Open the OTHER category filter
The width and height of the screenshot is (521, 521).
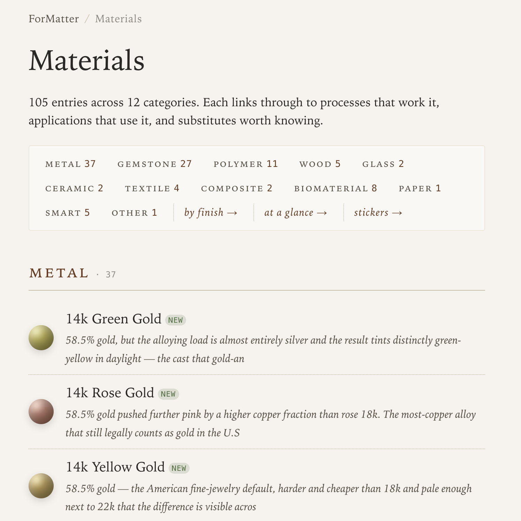click(134, 213)
